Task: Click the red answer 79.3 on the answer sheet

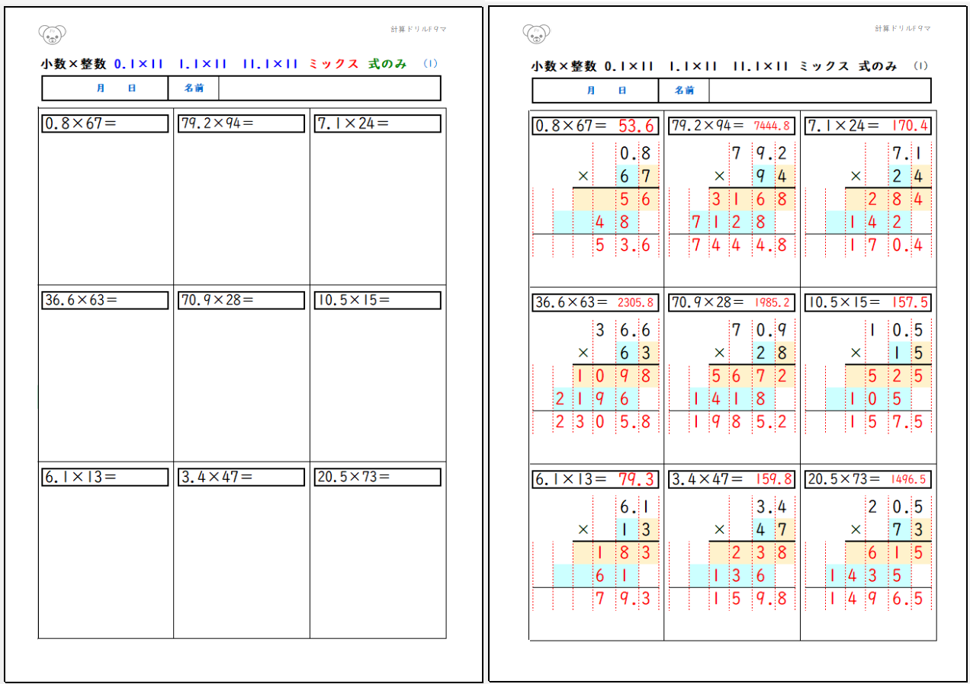Action: (x=636, y=480)
